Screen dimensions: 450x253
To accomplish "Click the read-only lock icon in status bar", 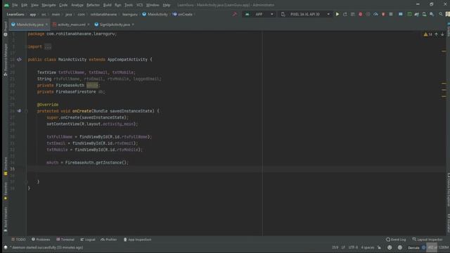I will tap(379, 247).
